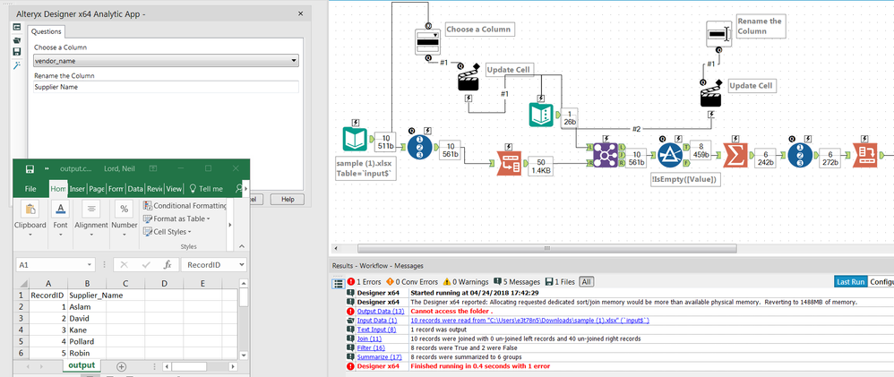The width and height of the screenshot is (894, 377).
Task: Select the Record ID tool after Input Data
Action: [x=419, y=148]
